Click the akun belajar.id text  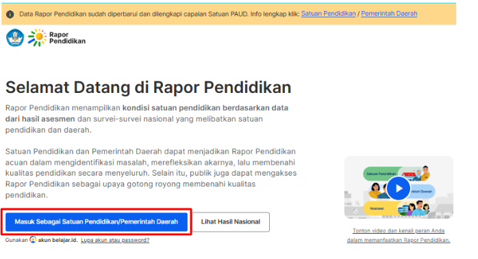coord(58,240)
